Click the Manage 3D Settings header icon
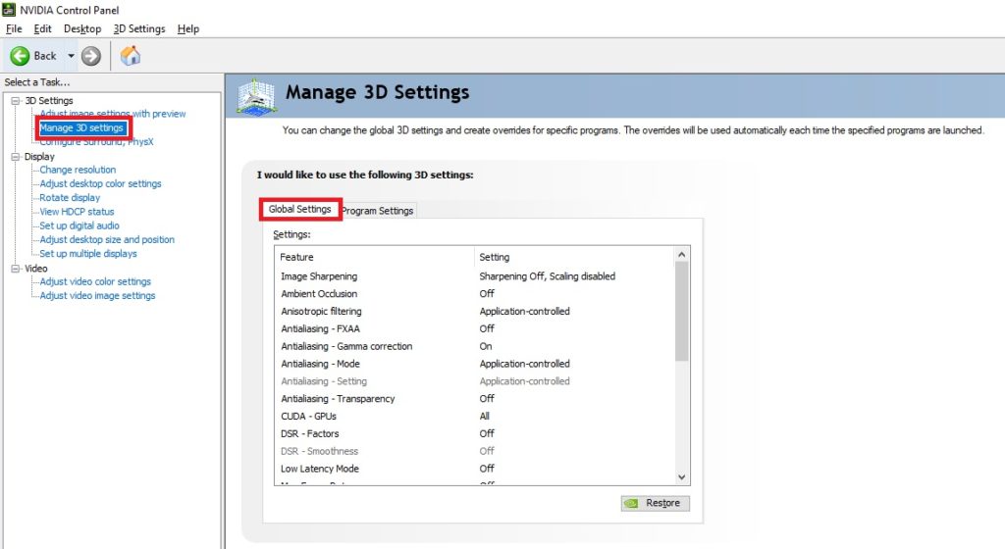The width and height of the screenshot is (1005, 549). click(x=256, y=97)
